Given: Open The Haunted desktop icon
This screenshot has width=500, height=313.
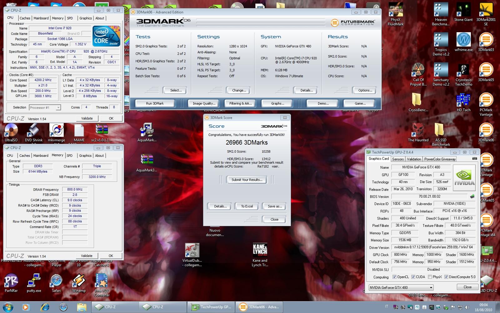Looking at the screenshot, I should pyautogui.click(x=418, y=132).
